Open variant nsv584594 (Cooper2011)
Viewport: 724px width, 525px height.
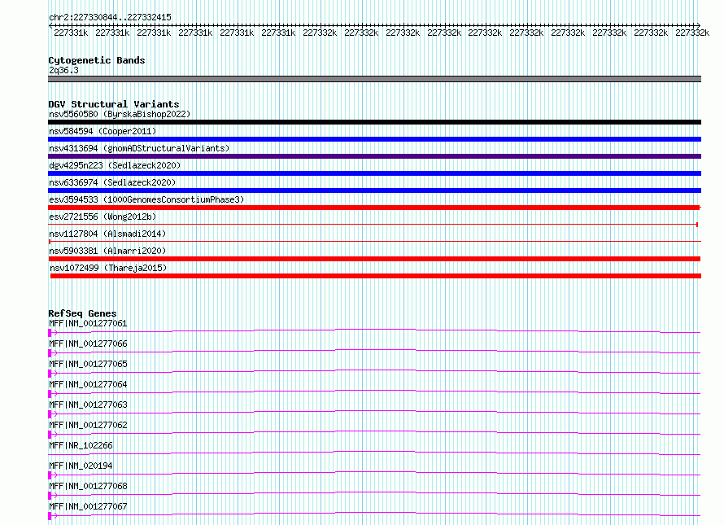tap(102, 131)
